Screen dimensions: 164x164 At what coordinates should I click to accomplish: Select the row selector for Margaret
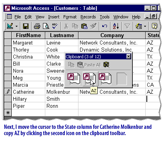click(x=8, y=43)
